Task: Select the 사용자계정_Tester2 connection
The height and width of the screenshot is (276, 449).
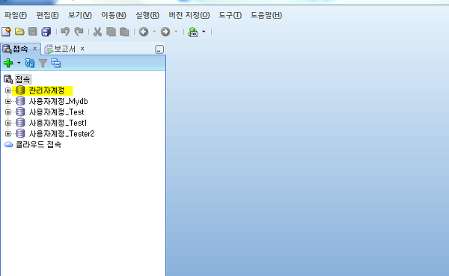Action: (61, 134)
